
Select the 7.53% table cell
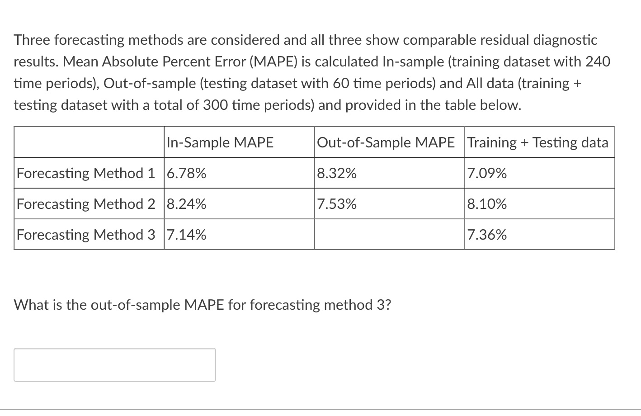click(x=337, y=203)
